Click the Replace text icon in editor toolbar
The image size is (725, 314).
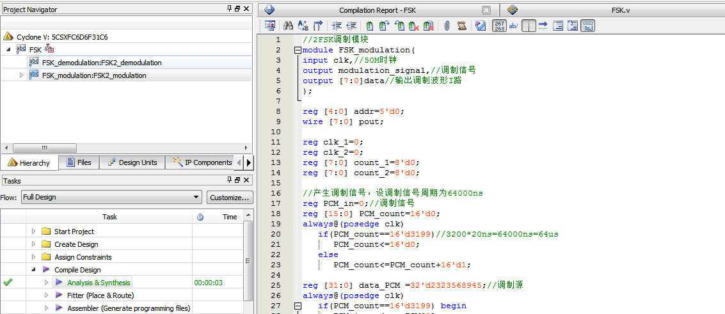tap(303, 26)
